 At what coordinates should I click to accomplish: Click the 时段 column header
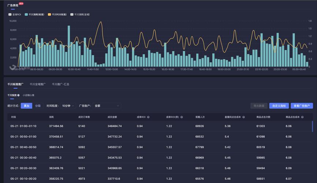[13, 117]
